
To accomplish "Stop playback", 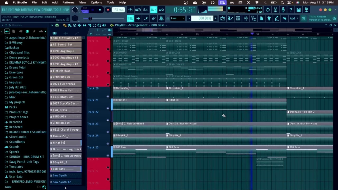I will tap(100, 10).
